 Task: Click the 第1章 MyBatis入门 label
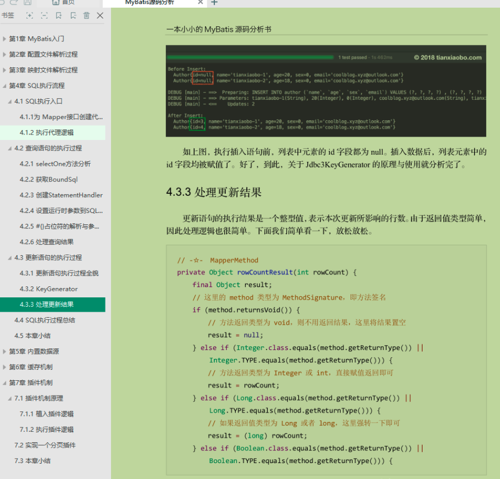36,39
